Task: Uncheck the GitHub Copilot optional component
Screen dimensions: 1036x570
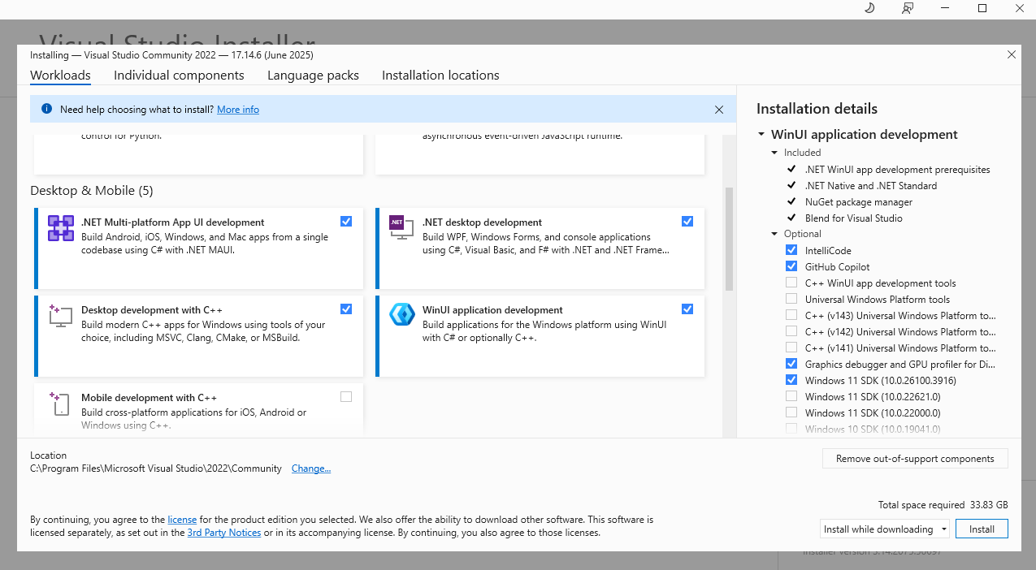Action: (x=791, y=266)
